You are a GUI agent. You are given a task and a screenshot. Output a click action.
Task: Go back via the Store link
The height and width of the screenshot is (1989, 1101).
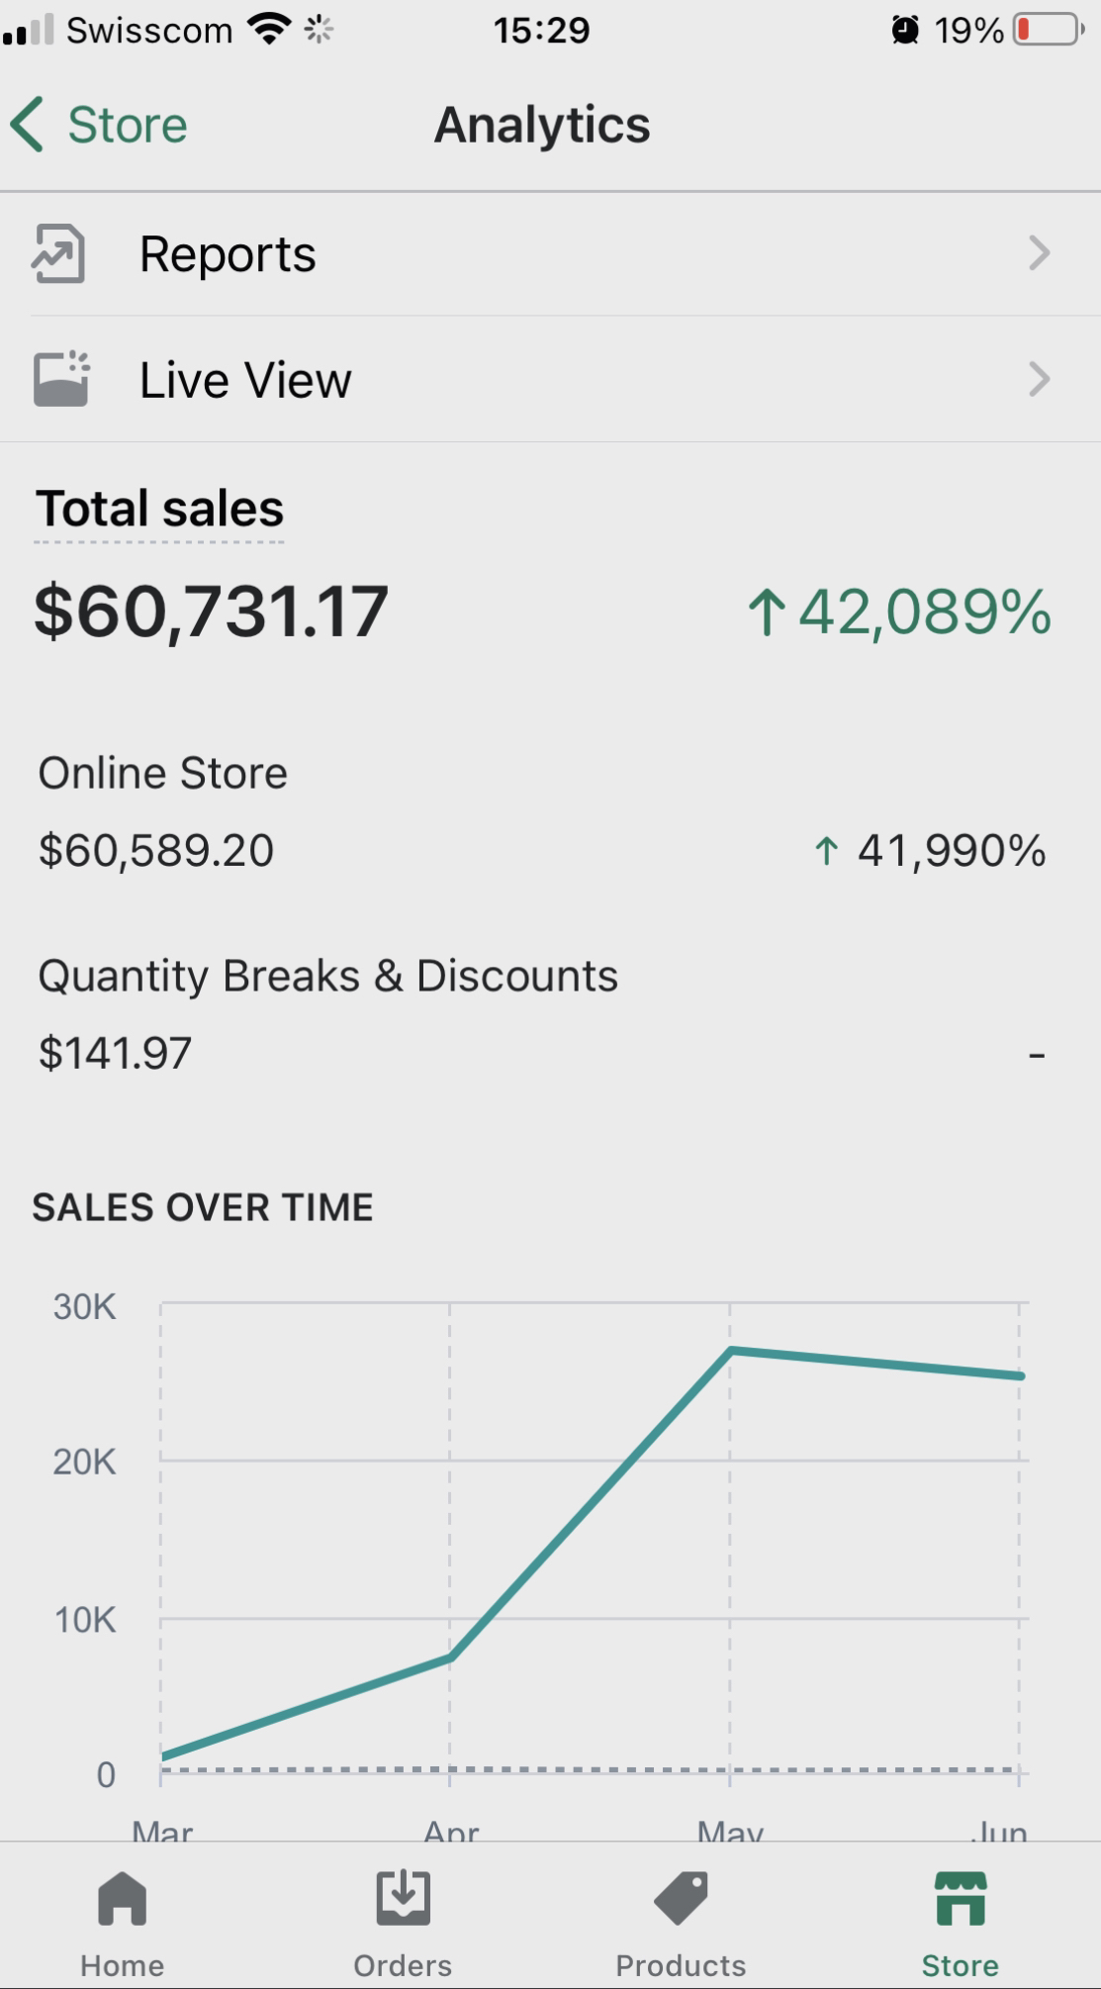click(127, 125)
